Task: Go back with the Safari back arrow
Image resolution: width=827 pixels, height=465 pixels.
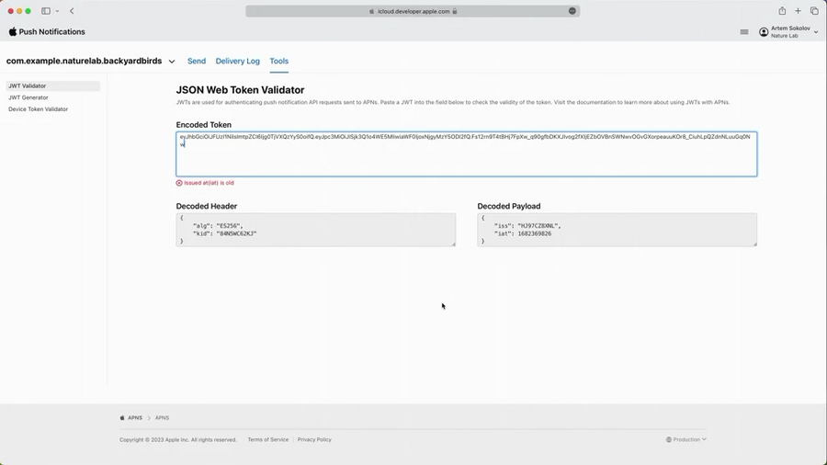Action: tap(72, 10)
